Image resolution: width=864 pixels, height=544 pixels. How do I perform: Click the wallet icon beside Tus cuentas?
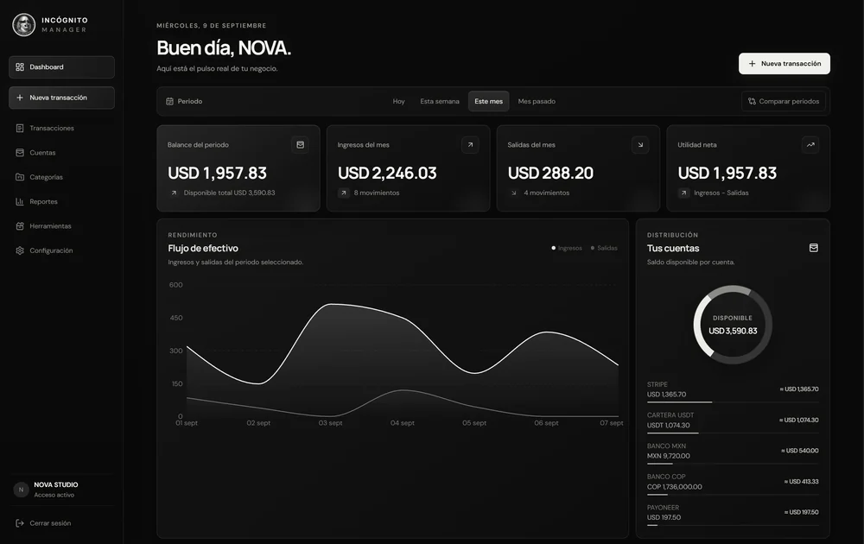click(813, 248)
